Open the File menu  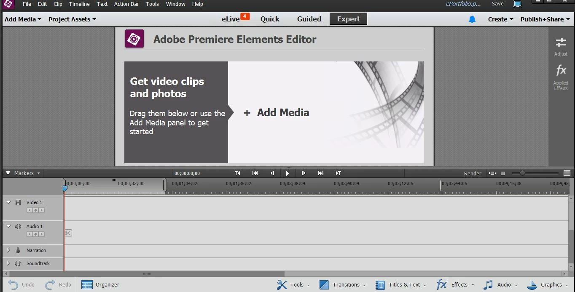tap(27, 4)
